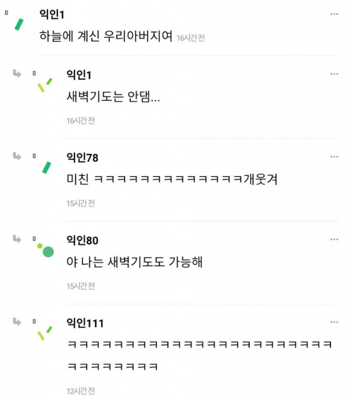360x400 pixels.
Task: Click the username 익인78
Action: [83, 158]
